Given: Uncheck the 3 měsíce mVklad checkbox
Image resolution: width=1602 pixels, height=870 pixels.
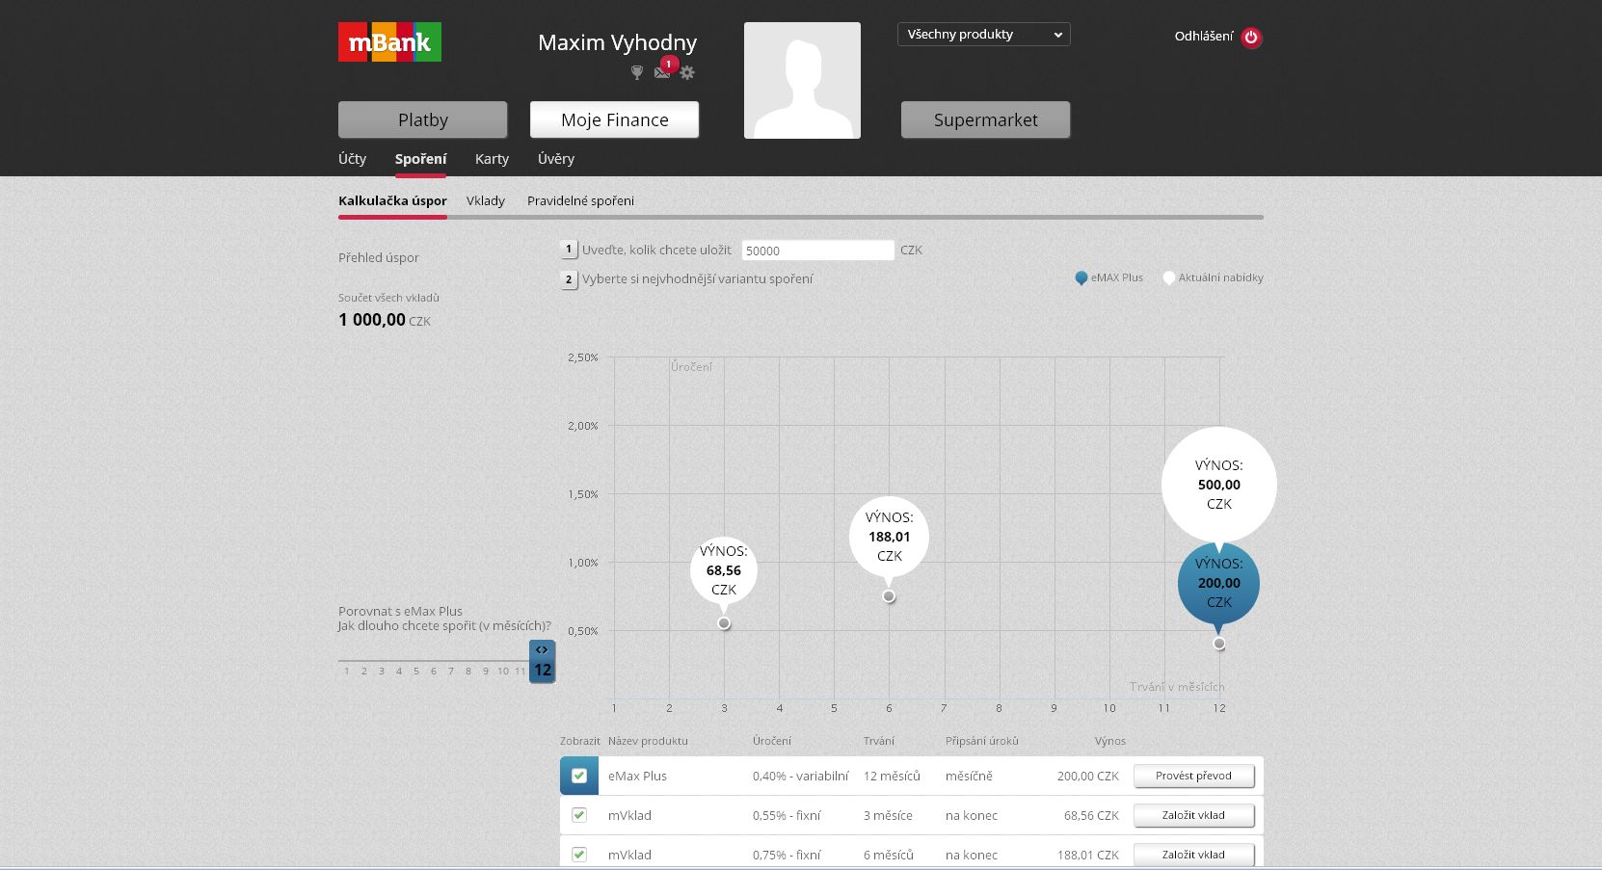Looking at the screenshot, I should 579,815.
